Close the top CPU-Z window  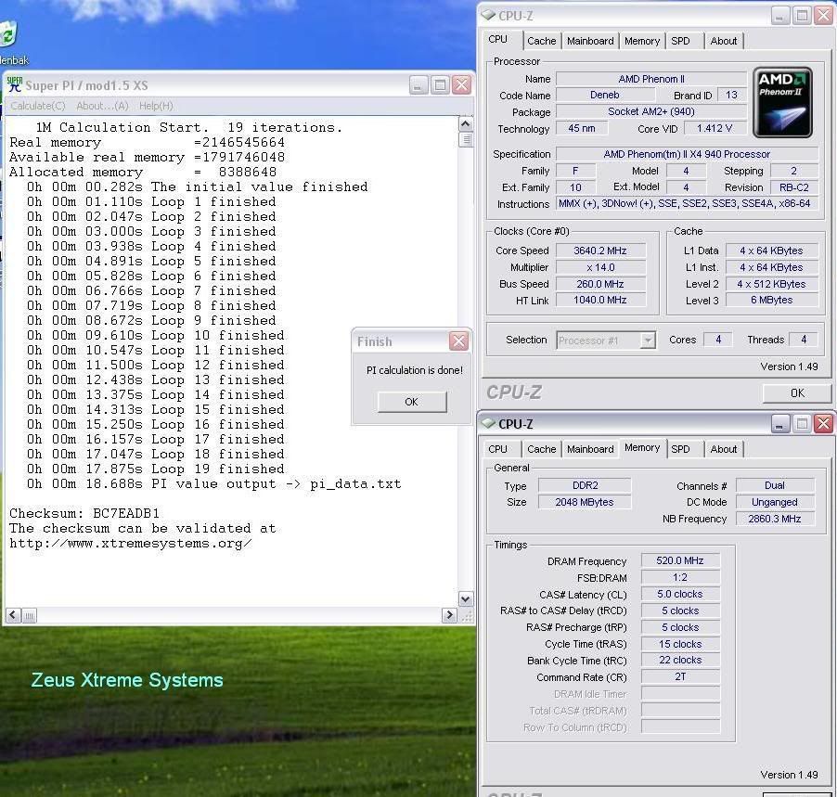(x=824, y=16)
